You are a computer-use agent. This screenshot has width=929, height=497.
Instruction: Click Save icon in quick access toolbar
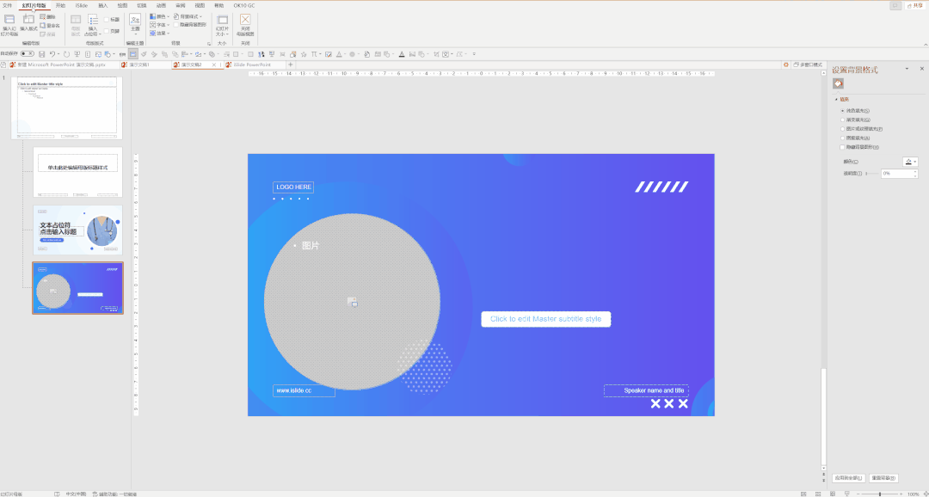pos(42,54)
